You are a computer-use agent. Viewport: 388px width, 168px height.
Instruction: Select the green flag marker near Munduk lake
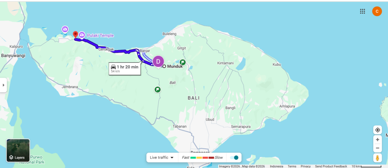[183, 62]
